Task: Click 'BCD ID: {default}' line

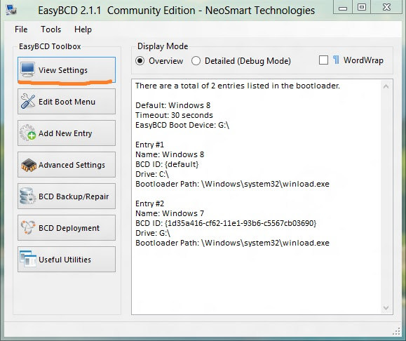Action: (167, 164)
